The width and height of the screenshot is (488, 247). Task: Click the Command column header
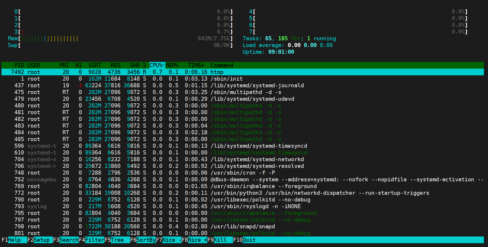(222, 65)
